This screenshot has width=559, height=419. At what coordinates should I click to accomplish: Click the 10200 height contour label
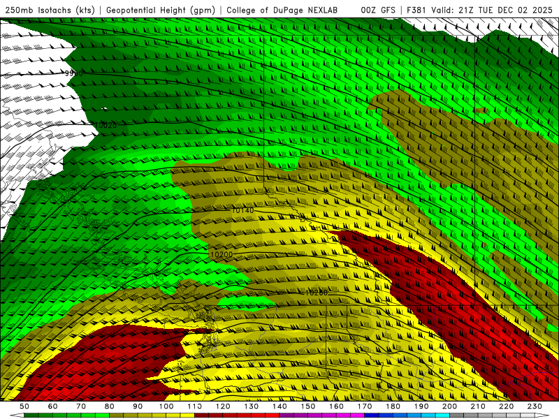tap(222, 255)
